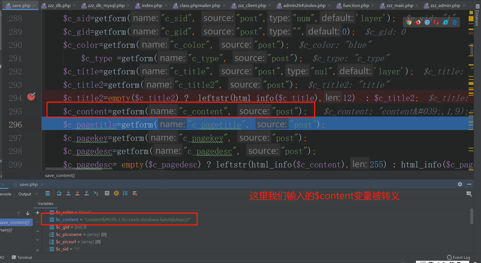The width and height of the screenshot is (481, 263).
Task: Close the zzz_admin.php tab
Action: pos(464,6)
